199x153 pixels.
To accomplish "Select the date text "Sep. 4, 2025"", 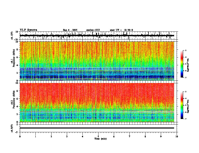I will (x=70, y=30).
